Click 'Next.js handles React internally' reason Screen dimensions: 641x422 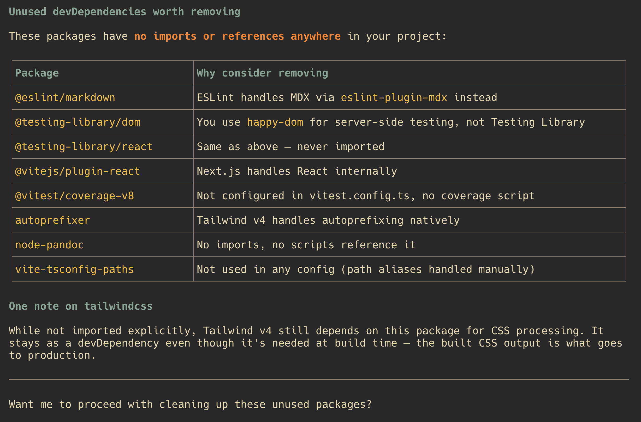(297, 171)
